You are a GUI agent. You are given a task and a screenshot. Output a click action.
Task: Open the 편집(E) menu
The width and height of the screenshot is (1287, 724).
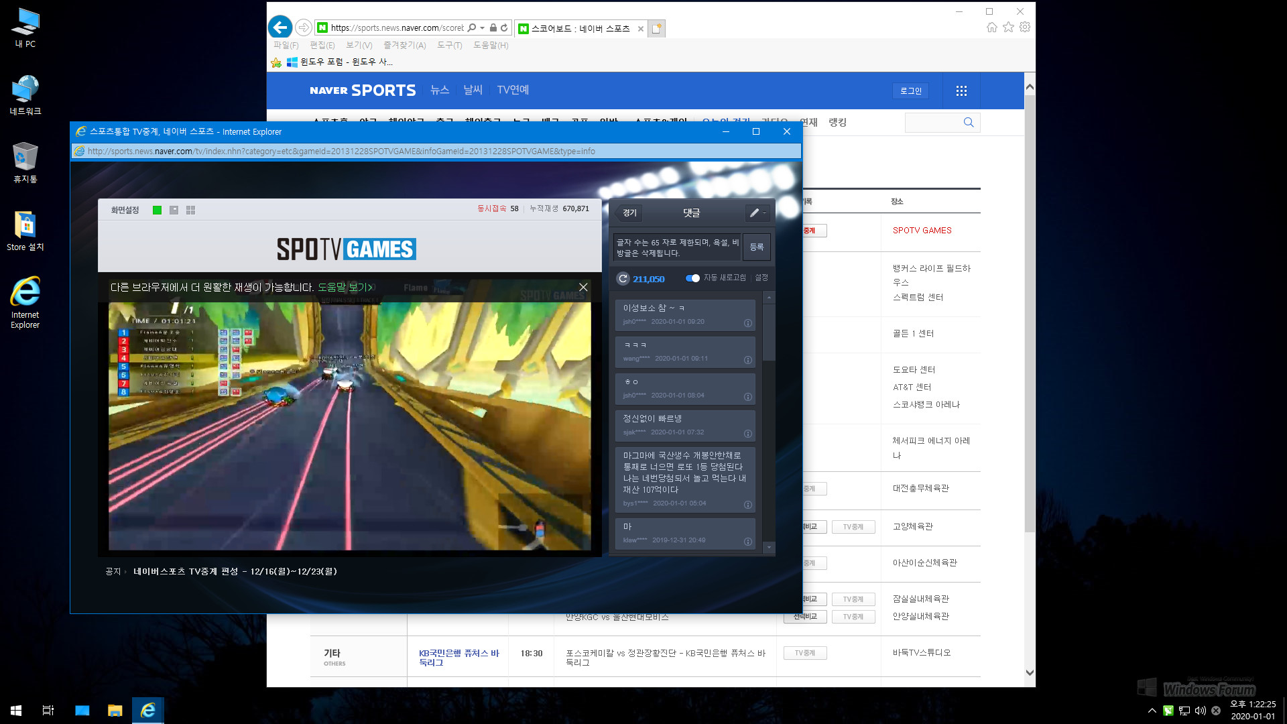coord(322,45)
